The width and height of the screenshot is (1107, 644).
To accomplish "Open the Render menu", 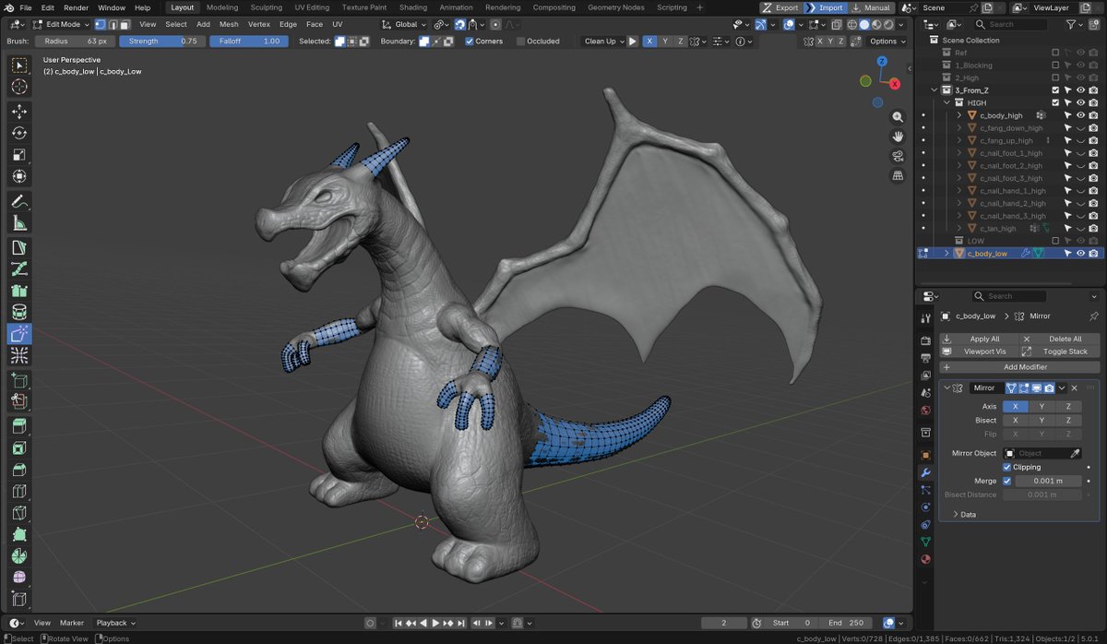I will click(x=76, y=7).
